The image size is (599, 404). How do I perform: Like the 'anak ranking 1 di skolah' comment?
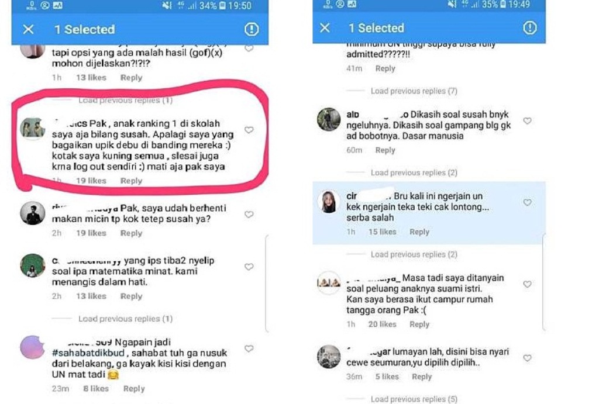(x=249, y=130)
